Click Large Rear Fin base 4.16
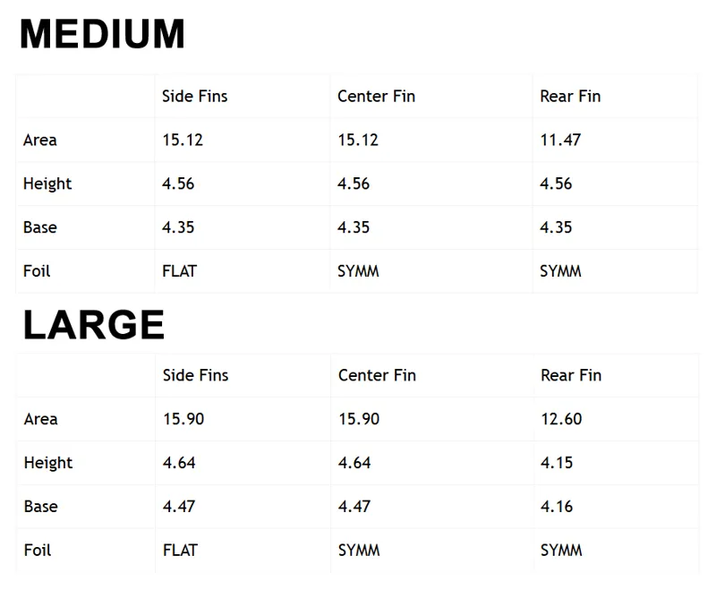This screenshot has width=716, height=590. coord(557,507)
